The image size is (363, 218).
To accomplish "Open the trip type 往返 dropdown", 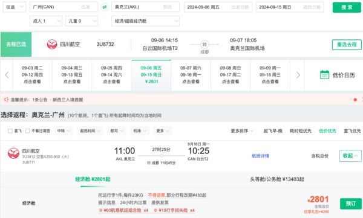I will click(14, 7).
